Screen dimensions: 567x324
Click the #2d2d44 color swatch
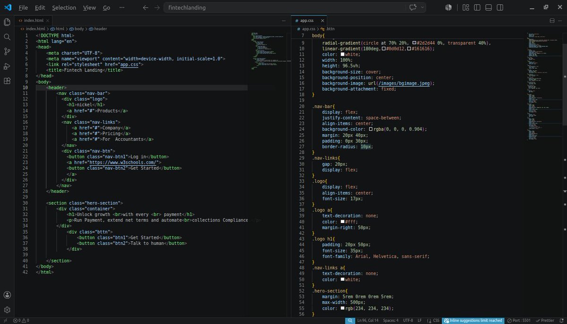pyautogui.click(x=414, y=43)
